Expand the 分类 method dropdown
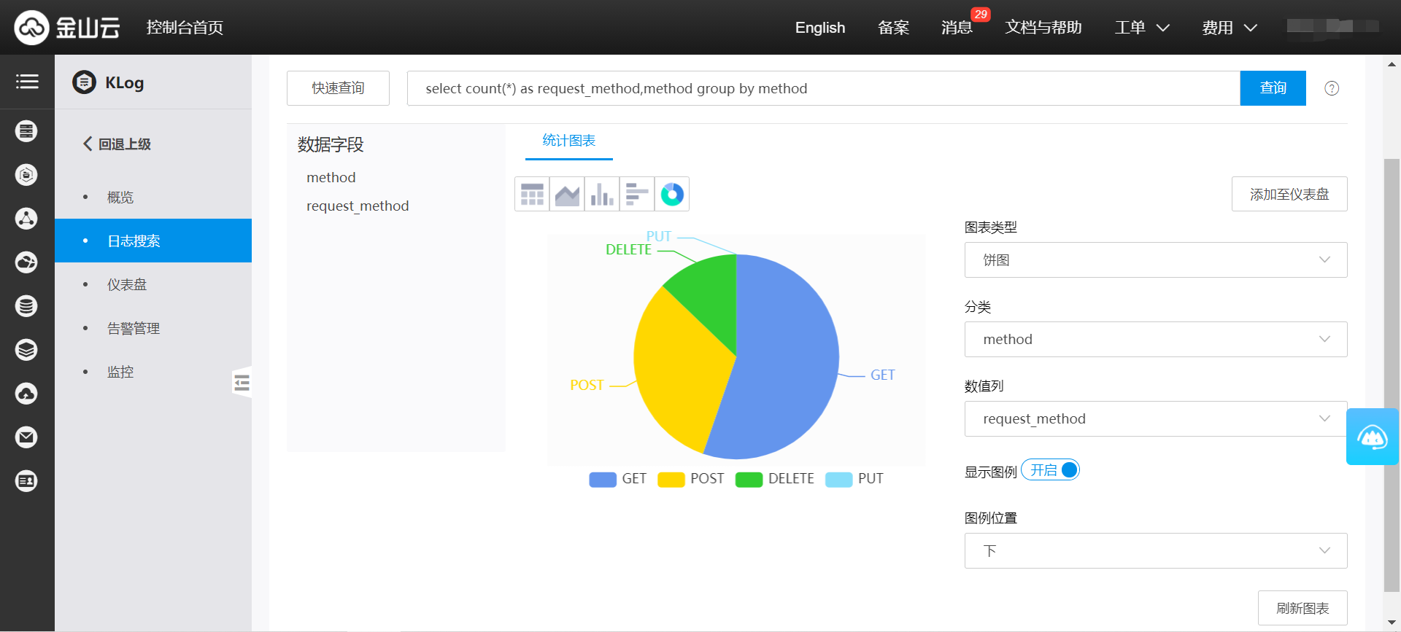 1155,340
